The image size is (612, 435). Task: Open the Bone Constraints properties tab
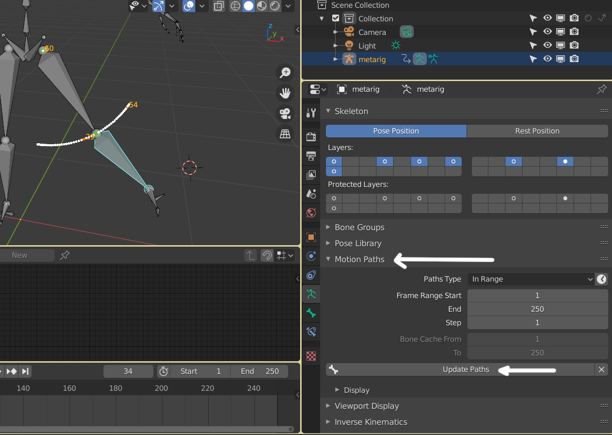[311, 332]
